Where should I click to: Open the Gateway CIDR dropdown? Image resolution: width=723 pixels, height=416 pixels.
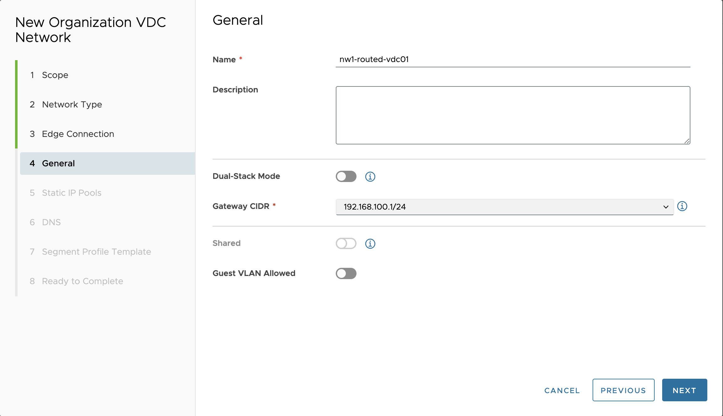[x=502, y=207]
